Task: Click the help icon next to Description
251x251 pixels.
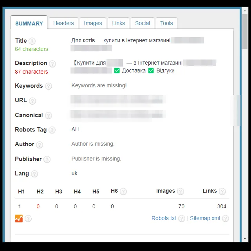Action: [x=52, y=64]
